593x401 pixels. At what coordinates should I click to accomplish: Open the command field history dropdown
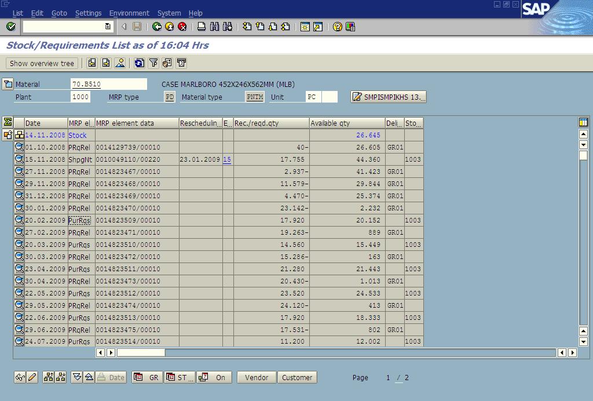[x=108, y=27]
